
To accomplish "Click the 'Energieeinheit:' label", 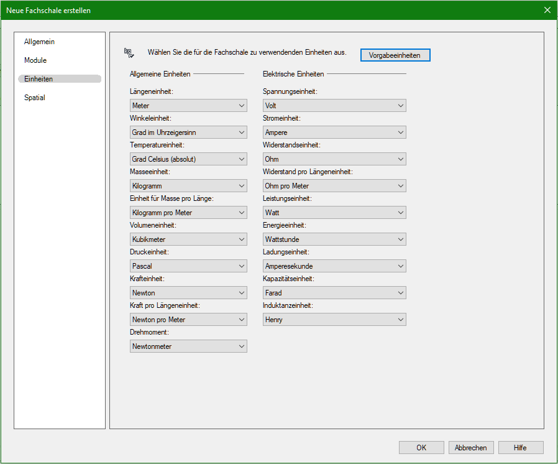I will [x=285, y=225].
